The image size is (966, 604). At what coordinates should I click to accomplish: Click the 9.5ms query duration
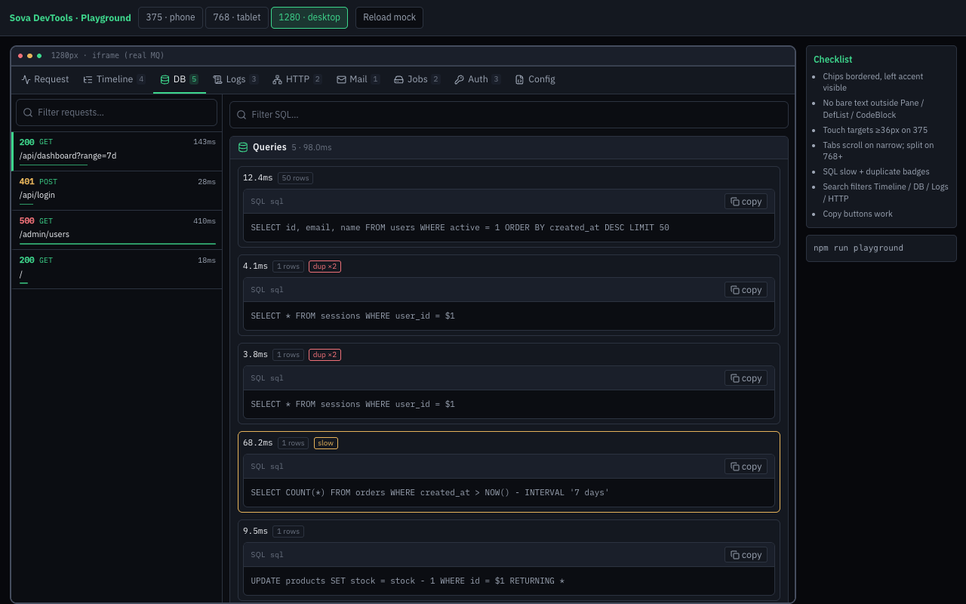click(255, 532)
